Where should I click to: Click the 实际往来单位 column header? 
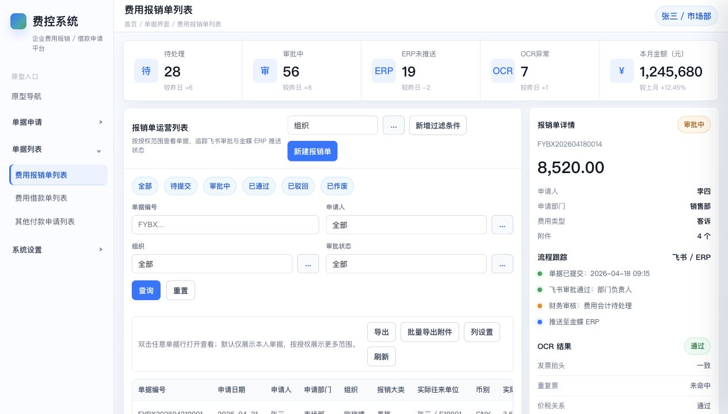pos(438,390)
